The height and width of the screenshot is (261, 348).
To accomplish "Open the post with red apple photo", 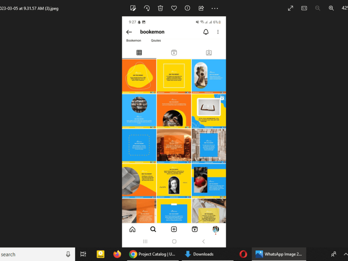I will pyautogui.click(x=209, y=181).
